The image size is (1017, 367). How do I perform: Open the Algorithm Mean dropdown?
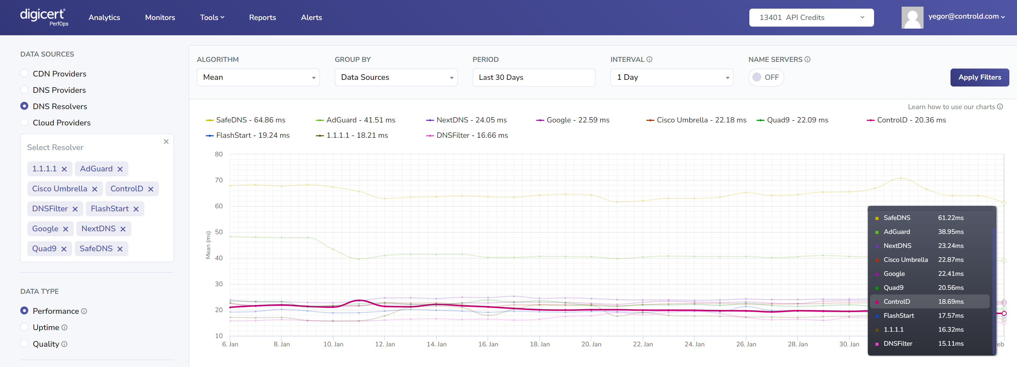click(x=258, y=78)
